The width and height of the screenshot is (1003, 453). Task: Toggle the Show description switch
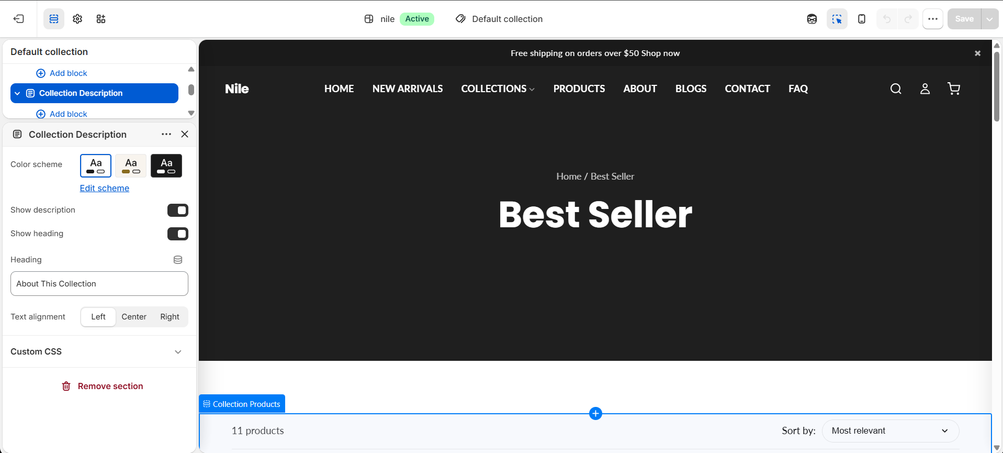(178, 211)
